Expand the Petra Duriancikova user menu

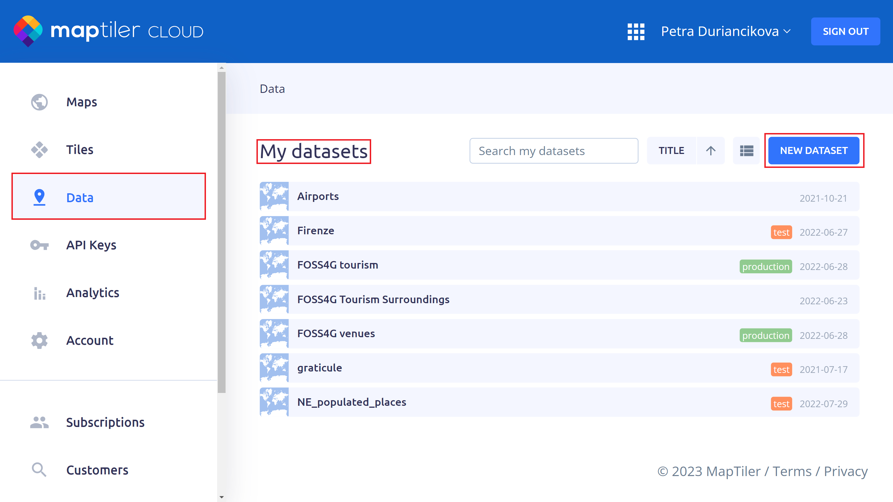coord(726,32)
